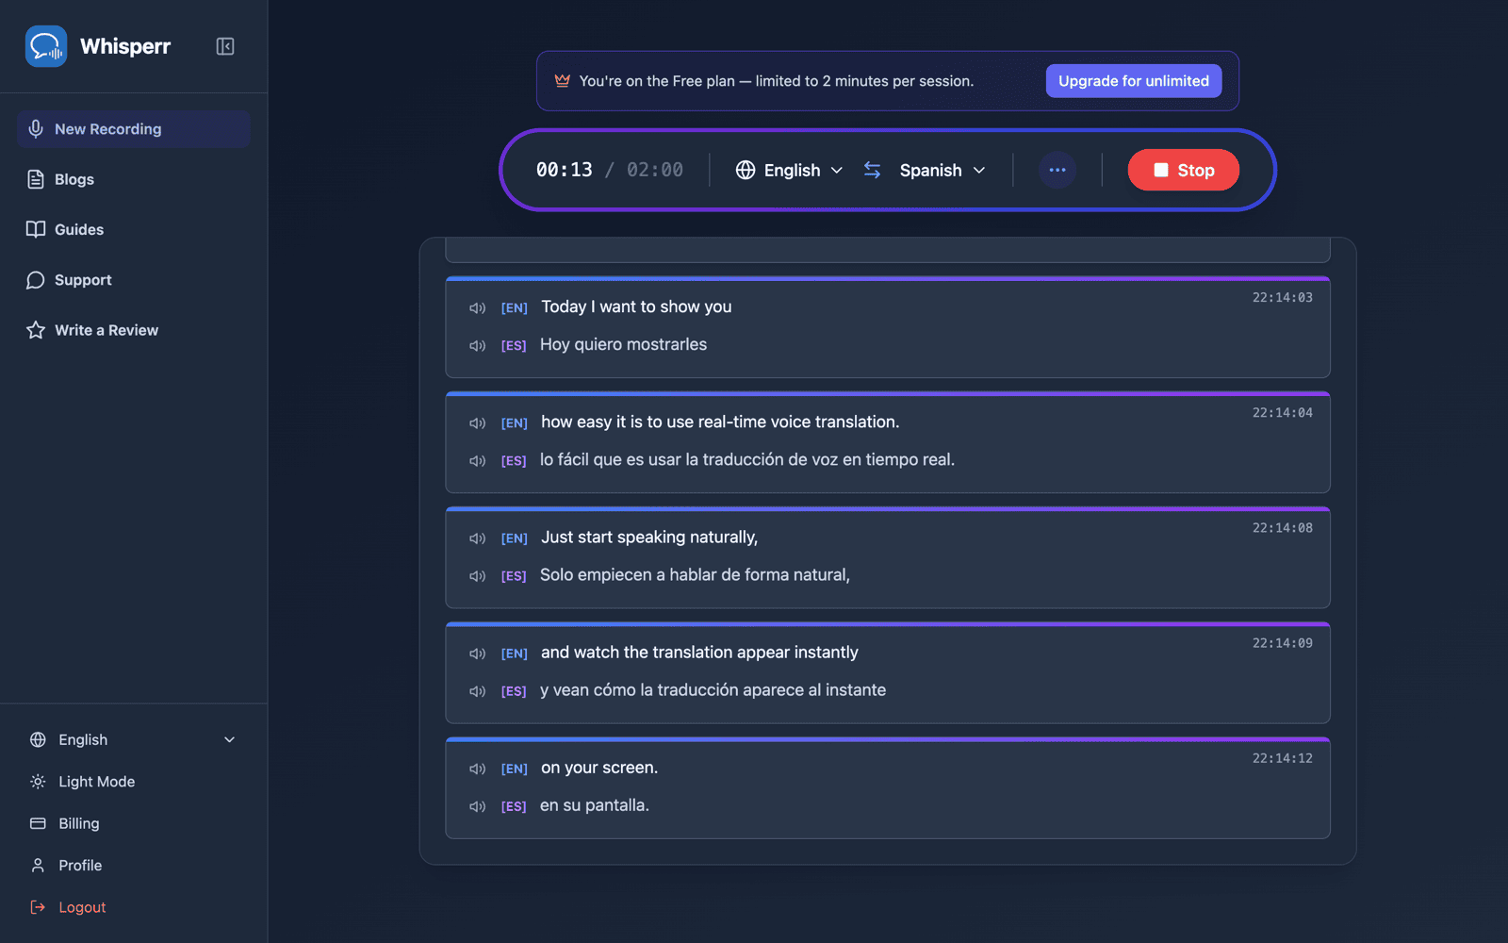Open New Recording in sidebar
Screen dimensions: 1508x943
coord(133,129)
